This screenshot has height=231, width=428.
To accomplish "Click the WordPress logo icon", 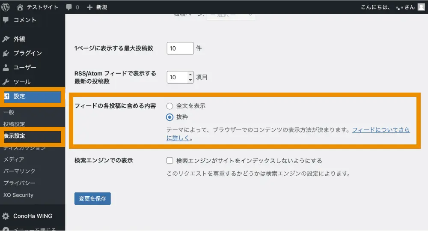I will pyautogui.click(x=6, y=7).
